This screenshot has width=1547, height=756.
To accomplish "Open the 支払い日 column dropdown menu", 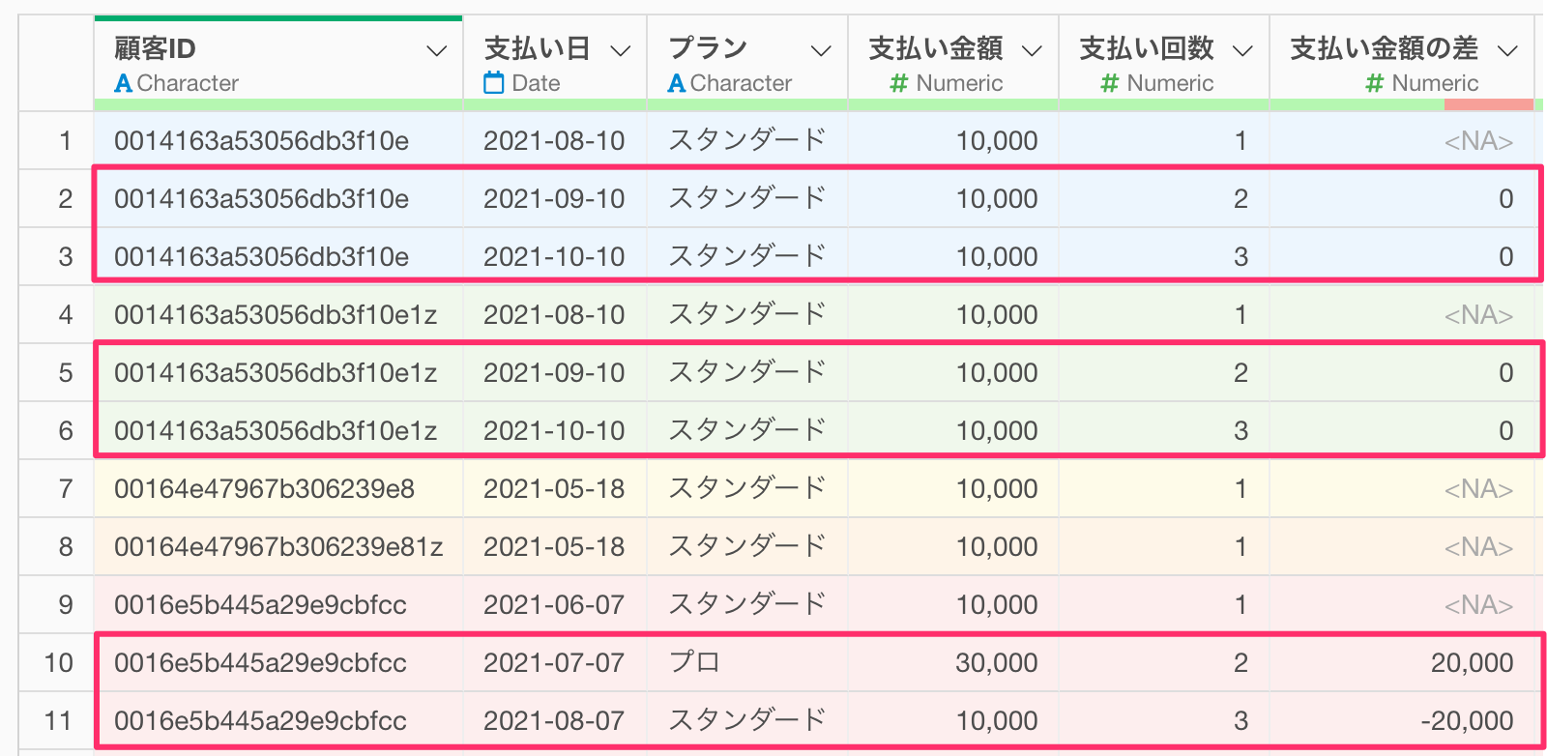I will click(621, 50).
